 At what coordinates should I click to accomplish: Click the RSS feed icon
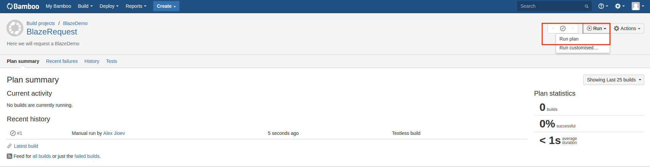point(9,156)
